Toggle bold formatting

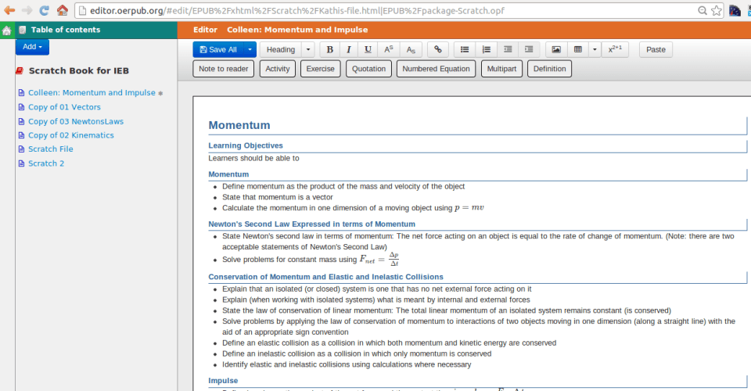coord(329,49)
